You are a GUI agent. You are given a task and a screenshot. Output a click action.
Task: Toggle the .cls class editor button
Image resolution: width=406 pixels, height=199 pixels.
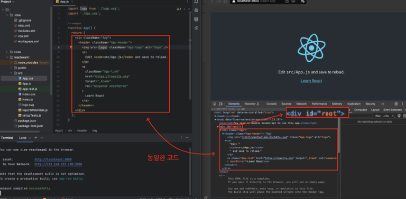(386, 116)
